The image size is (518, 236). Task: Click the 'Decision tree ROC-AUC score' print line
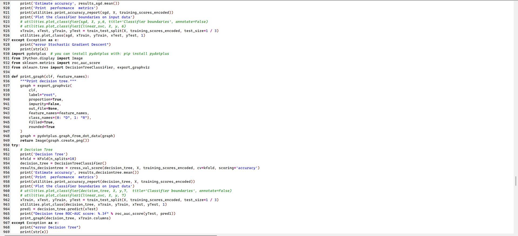tap(98, 214)
